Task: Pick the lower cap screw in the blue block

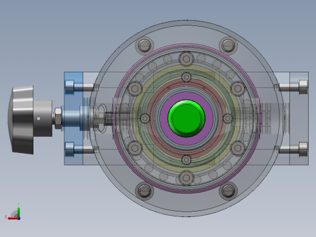Action: click(x=80, y=149)
